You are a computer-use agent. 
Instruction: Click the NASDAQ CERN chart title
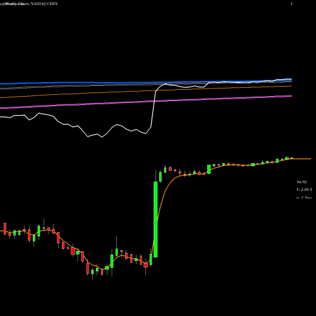pos(29,4)
